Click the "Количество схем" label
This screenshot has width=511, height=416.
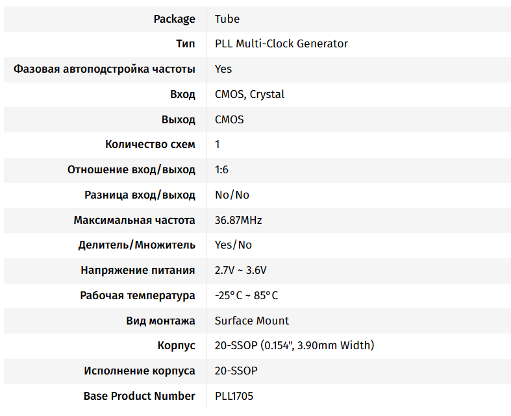tap(150, 144)
